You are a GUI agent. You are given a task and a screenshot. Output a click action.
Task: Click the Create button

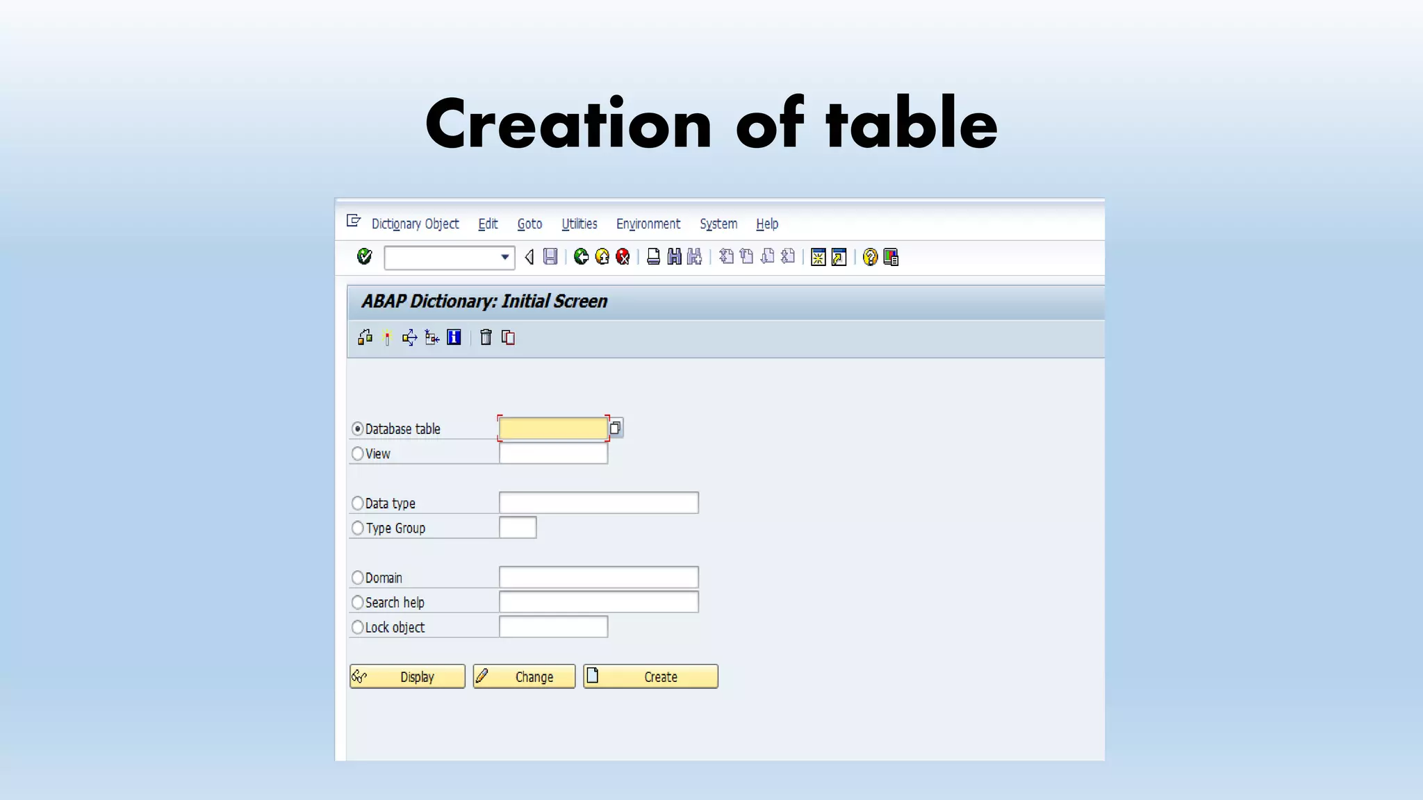click(x=650, y=676)
